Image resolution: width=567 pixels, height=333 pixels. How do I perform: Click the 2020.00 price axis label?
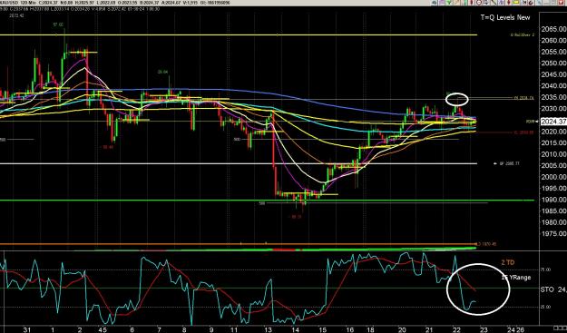[x=553, y=132]
